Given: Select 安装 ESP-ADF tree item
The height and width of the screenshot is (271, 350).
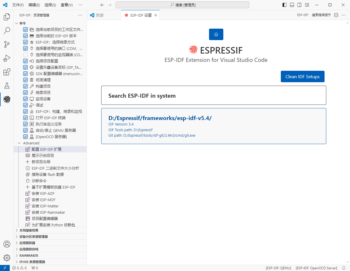Looking at the screenshot, I should click(x=50, y=193).
